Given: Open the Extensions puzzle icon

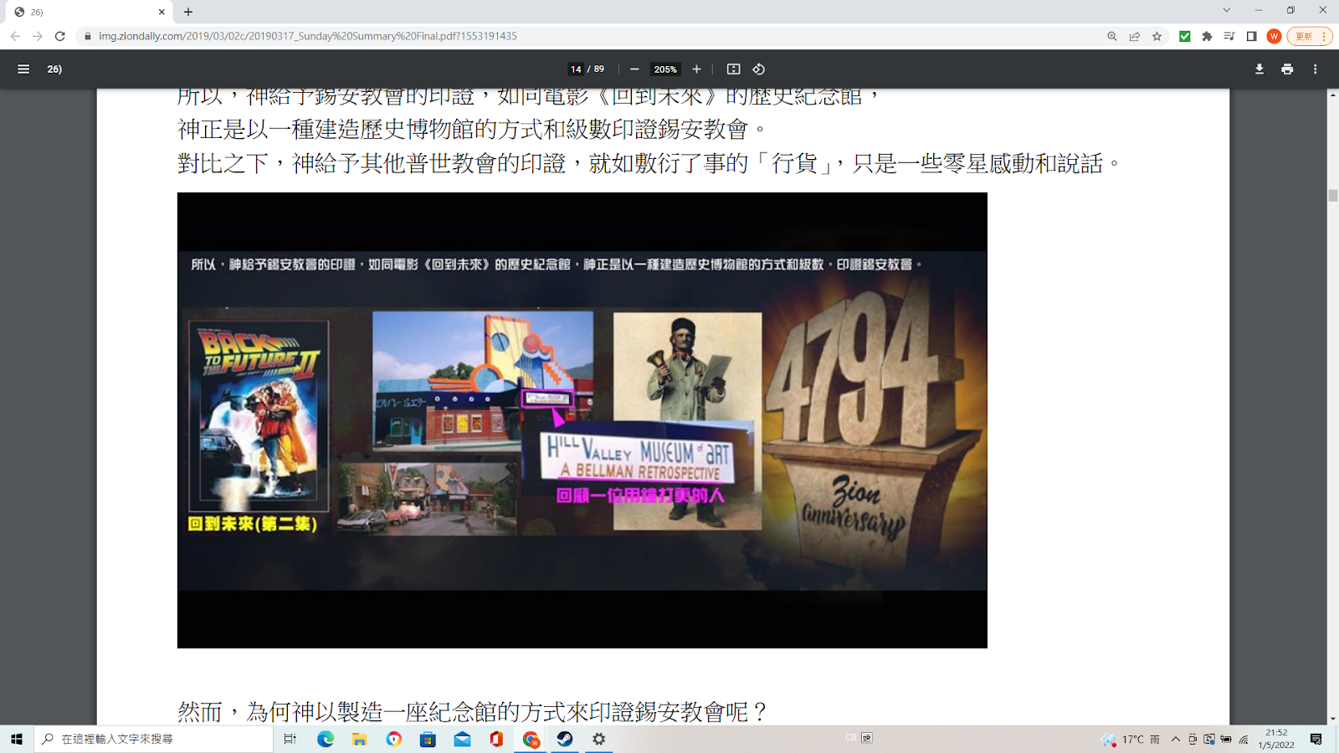Looking at the screenshot, I should coord(1207,36).
